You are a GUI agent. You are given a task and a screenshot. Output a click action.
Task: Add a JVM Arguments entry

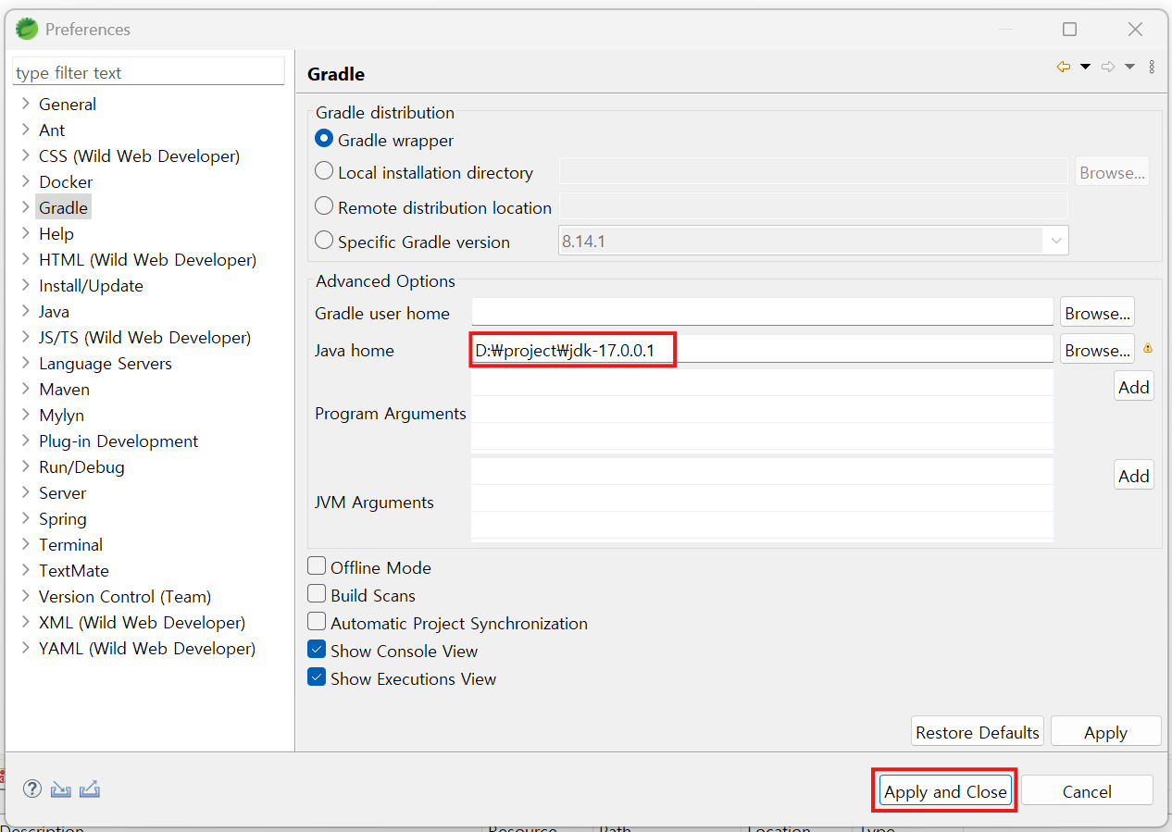coord(1133,475)
